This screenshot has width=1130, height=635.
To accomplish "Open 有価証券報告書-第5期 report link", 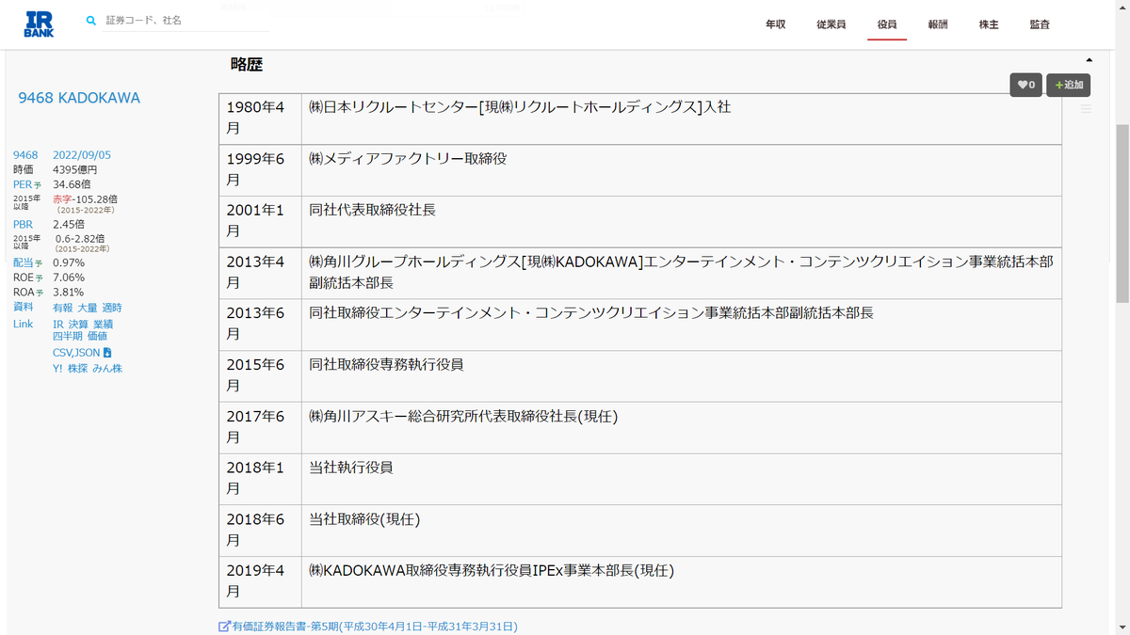I will point(374,627).
